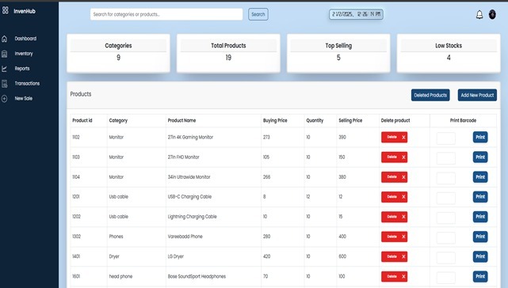Open the Low Stocks card
The height and width of the screenshot is (288, 508).
click(449, 53)
